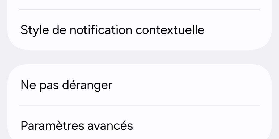The height and width of the screenshot is (139, 279).
Task: Tap the word "contextuelle" in the list
Action: [170, 30]
